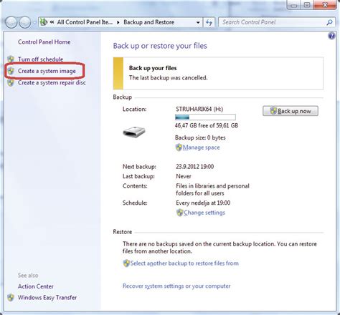
Task: Open help with the question mark icon
Action: point(331,36)
